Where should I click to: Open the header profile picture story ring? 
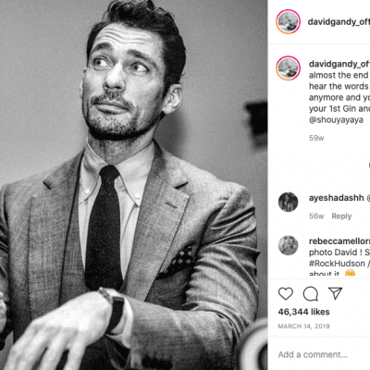tap(288, 21)
